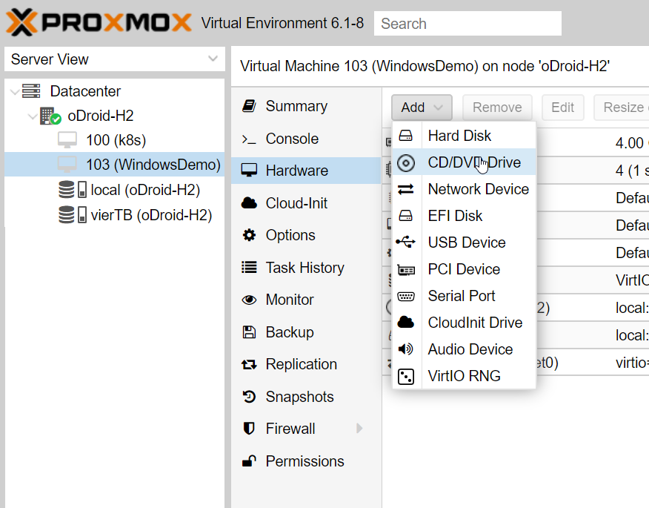Click the Backup floppy disk icon
Screen dimensions: 649x508
(249, 332)
